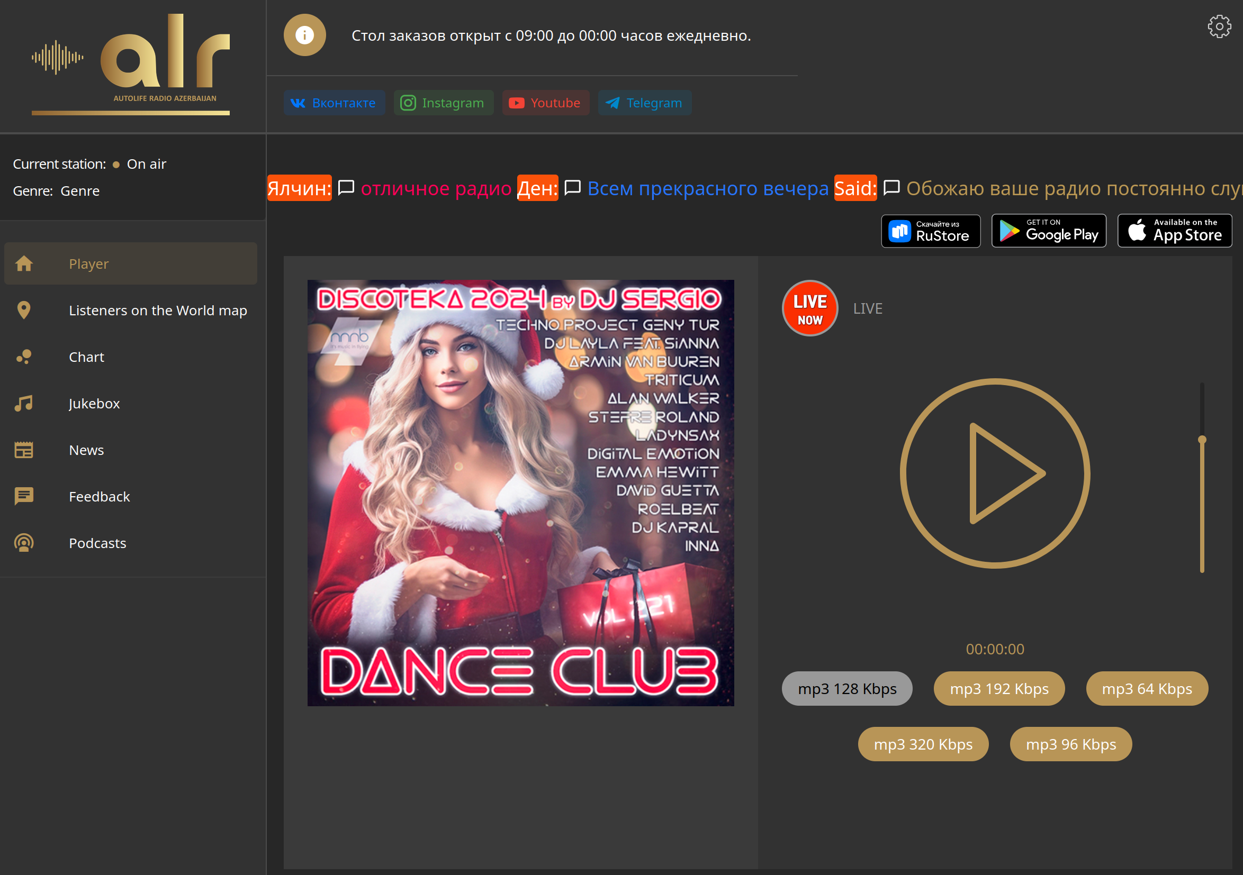1243x875 pixels.
Task: Open the Telegram link
Action: (x=644, y=103)
